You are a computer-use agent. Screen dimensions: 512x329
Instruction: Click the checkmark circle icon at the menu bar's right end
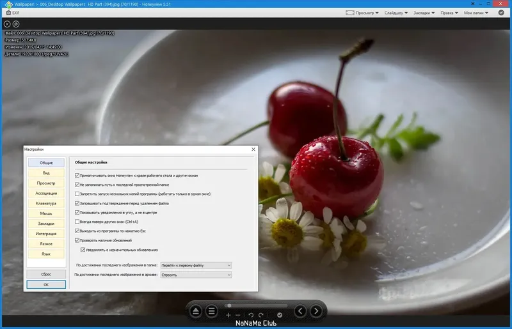click(501, 13)
